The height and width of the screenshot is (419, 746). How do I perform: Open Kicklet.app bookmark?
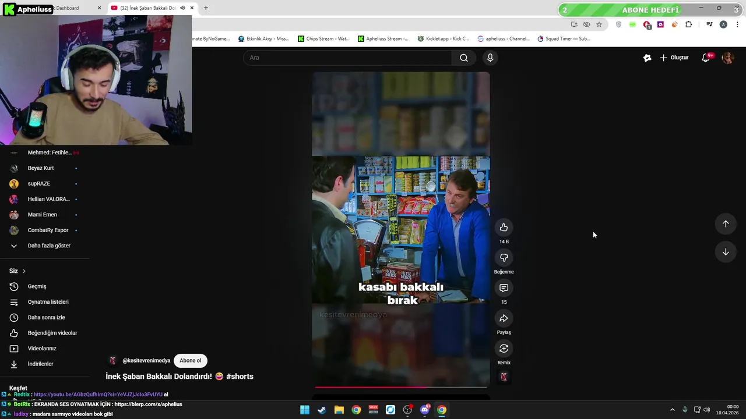(443, 39)
